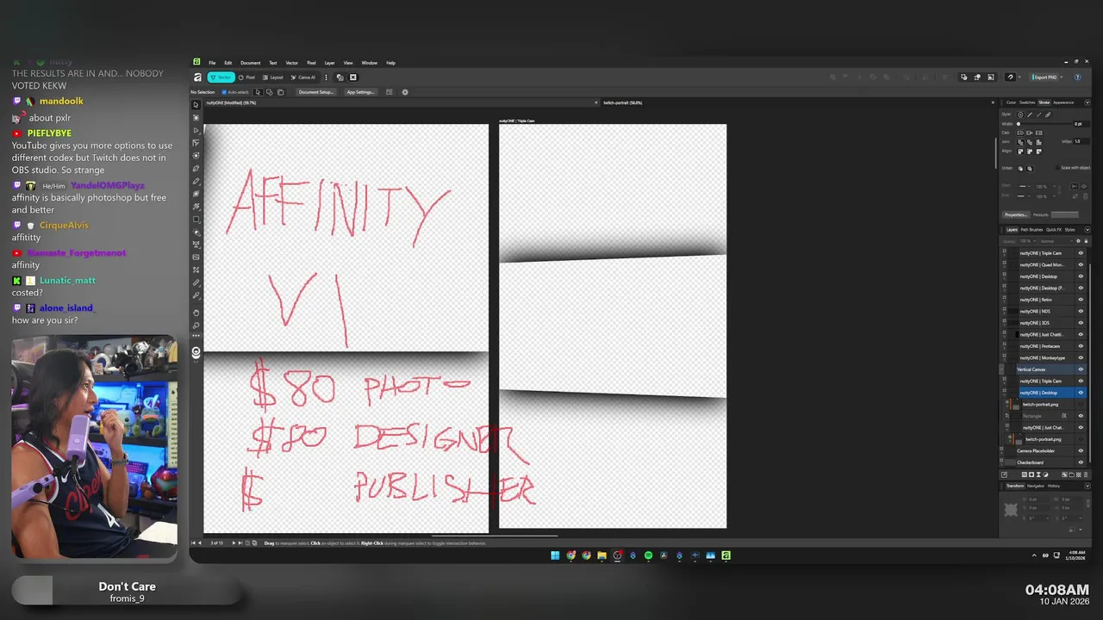
Task: Open the Windows Start menu
Action: (x=555, y=555)
